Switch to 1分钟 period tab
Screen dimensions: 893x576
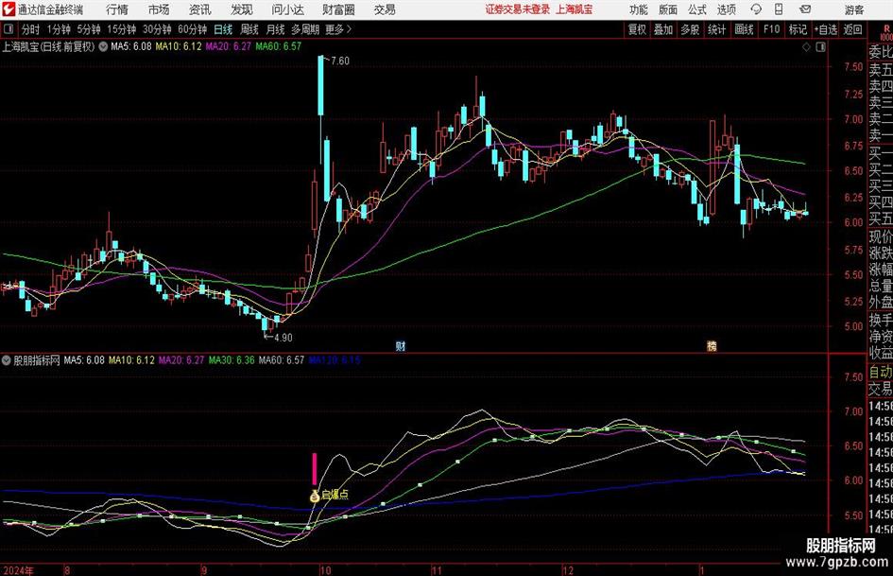point(59,29)
